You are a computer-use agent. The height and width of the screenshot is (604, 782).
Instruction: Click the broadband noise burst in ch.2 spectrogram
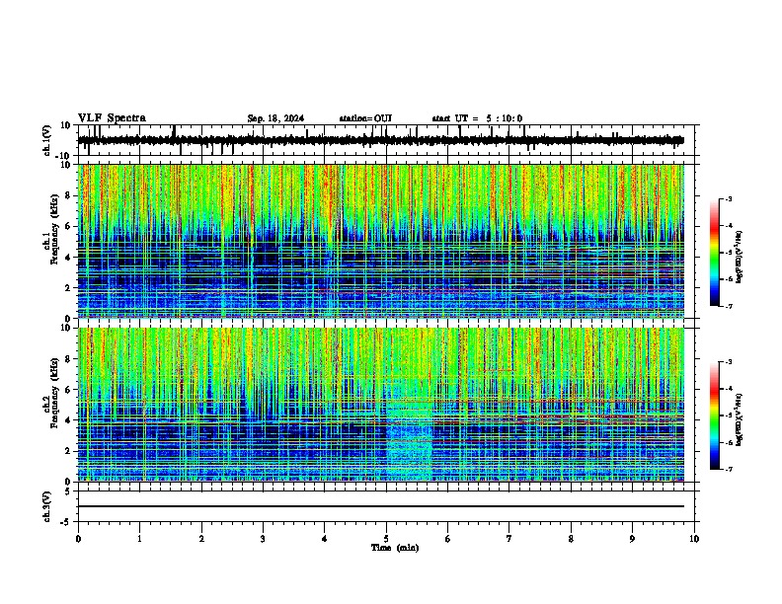tap(410, 428)
